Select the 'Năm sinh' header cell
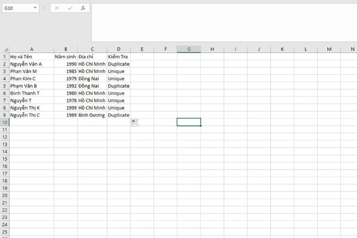 click(65, 57)
